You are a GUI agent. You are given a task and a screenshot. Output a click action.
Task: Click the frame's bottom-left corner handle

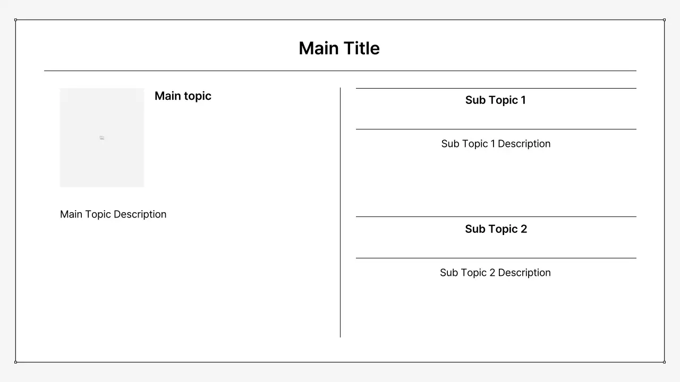pyautogui.click(x=15, y=362)
